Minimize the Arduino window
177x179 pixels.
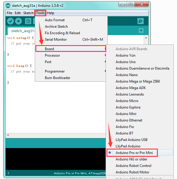point(123,4)
